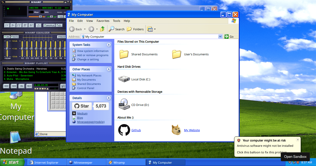Open the Tools menu in My Computer
316x166 pixels.
[116, 21]
